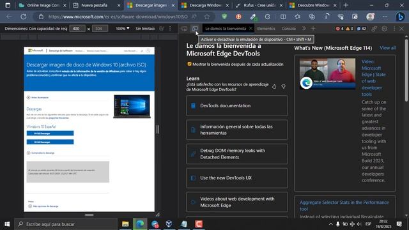The height and width of the screenshot is (230, 409).
Task: Open DevTools customize and control menu
Action: [394, 29]
